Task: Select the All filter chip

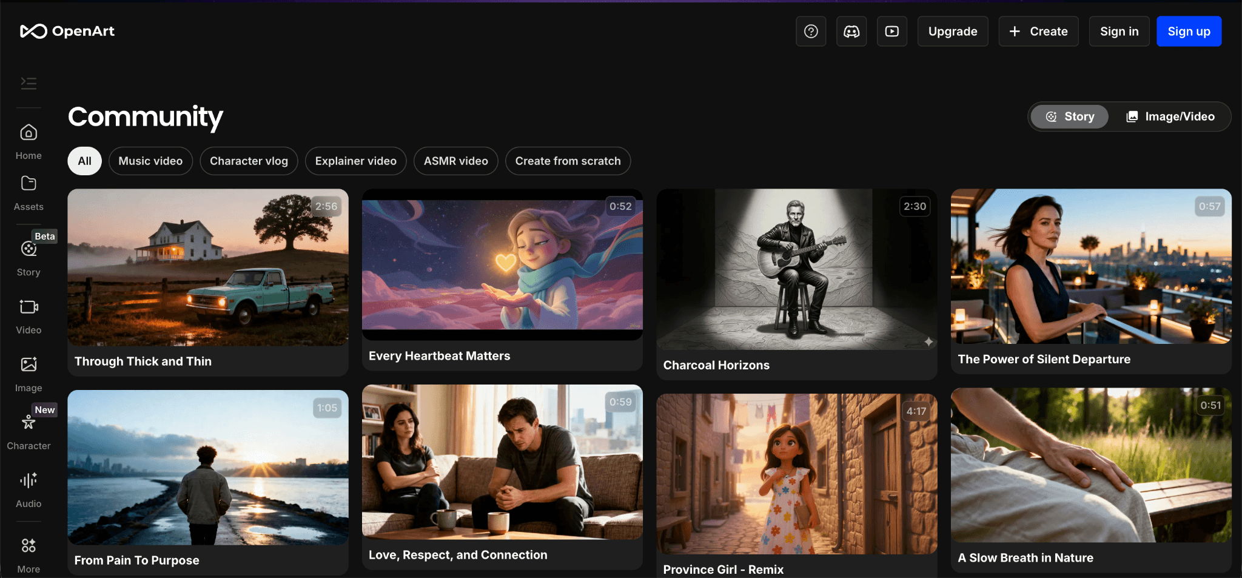Action: 84,161
